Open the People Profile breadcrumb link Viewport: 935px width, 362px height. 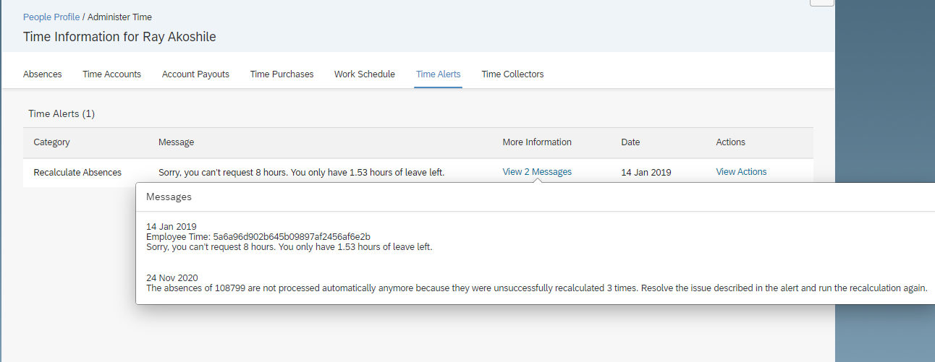(x=51, y=17)
